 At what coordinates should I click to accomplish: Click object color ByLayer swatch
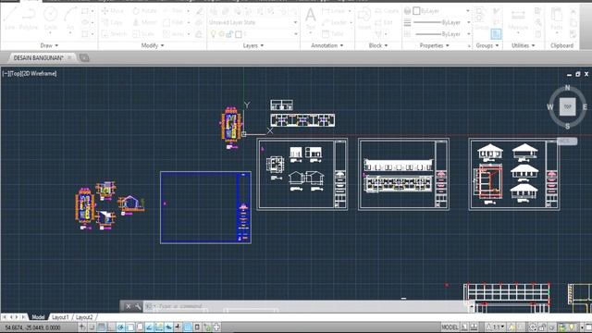tap(416, 11)
